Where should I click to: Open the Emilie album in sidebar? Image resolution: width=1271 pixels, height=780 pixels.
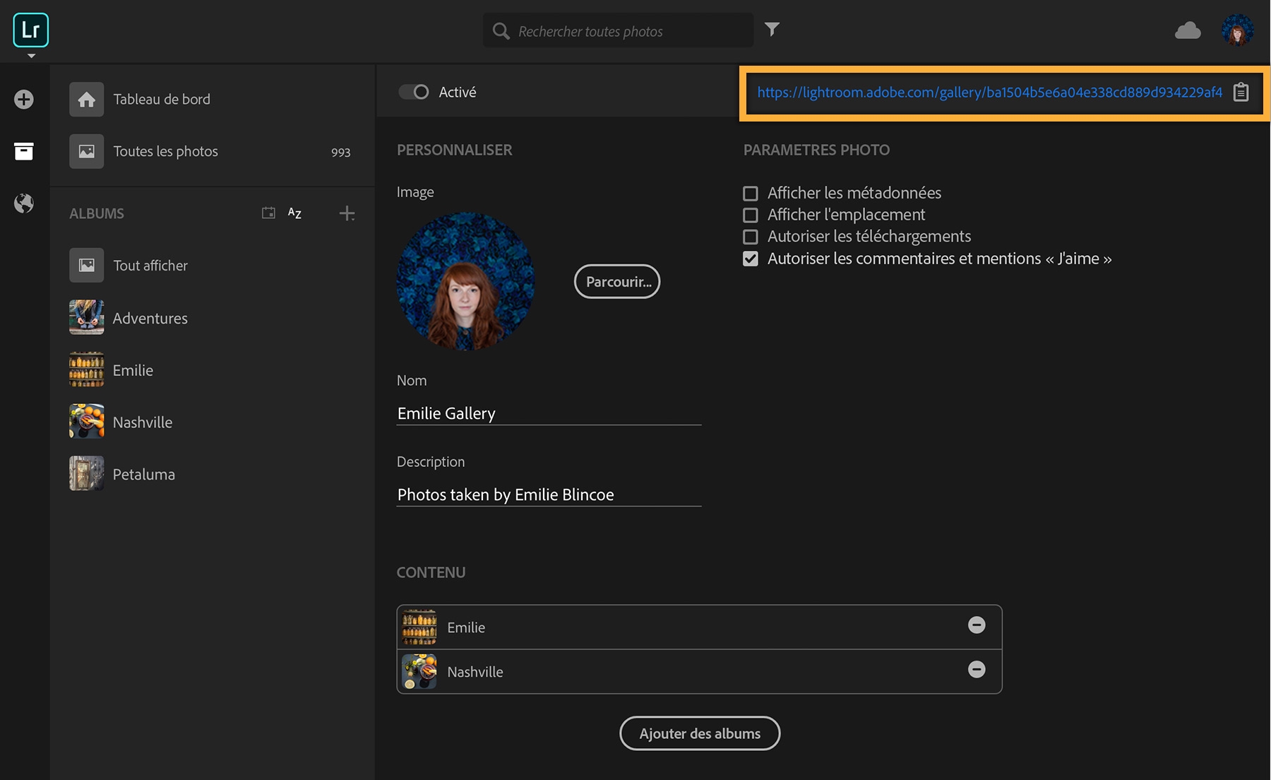point(133,370)
